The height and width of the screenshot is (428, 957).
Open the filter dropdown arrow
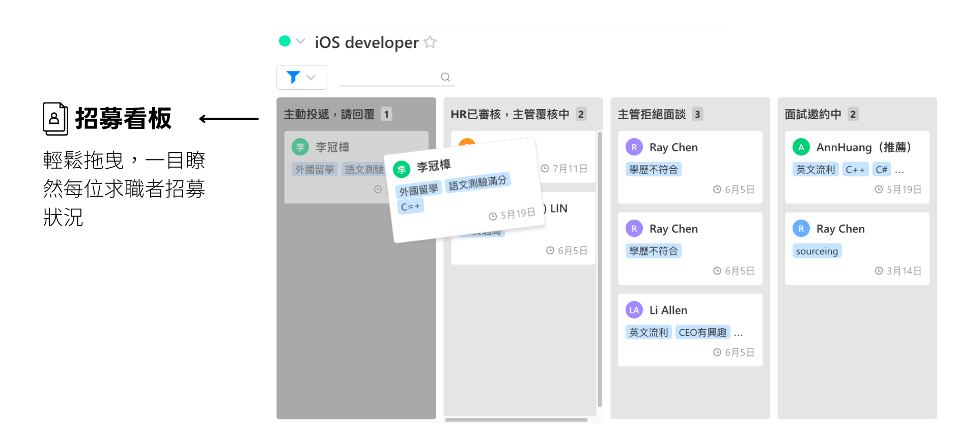coord(311,77)
